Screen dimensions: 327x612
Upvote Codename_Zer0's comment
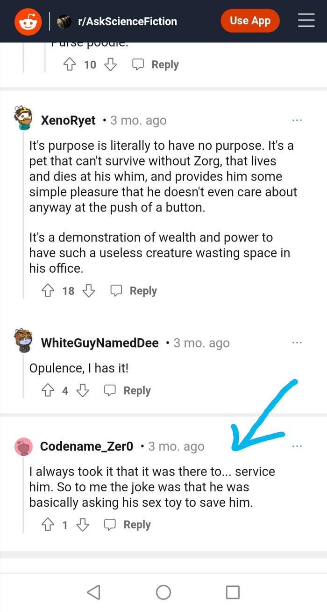[x=48, y=525]
